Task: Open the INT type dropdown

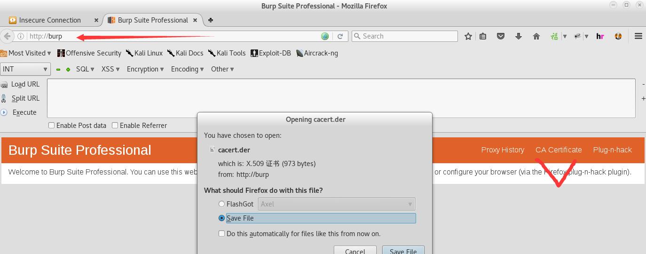Action: coord(25,69)
